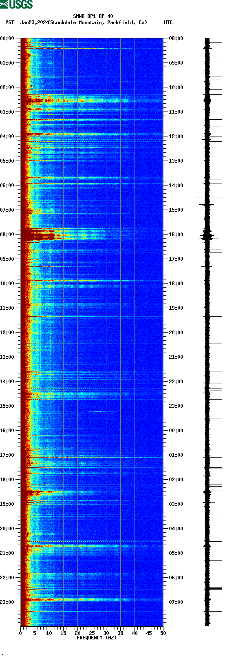
Task: Click the '10' frequency axis tick label
Action: pyautogui.click(x=49, y=633)
